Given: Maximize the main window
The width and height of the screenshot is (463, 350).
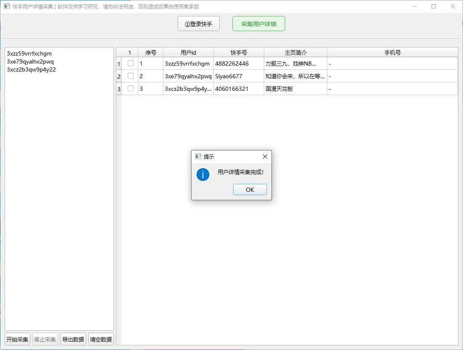Looking at the screenshot, I should coord(434,6).
